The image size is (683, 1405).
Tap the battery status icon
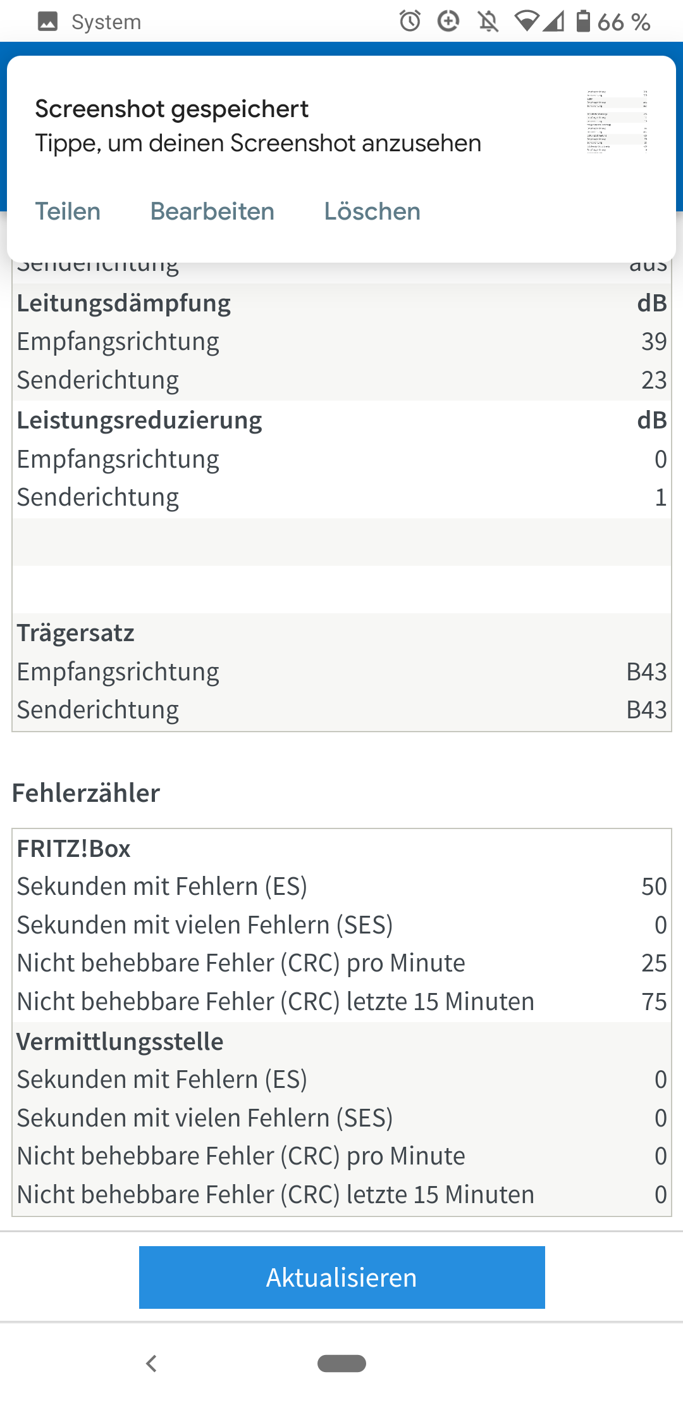(583, 22)
